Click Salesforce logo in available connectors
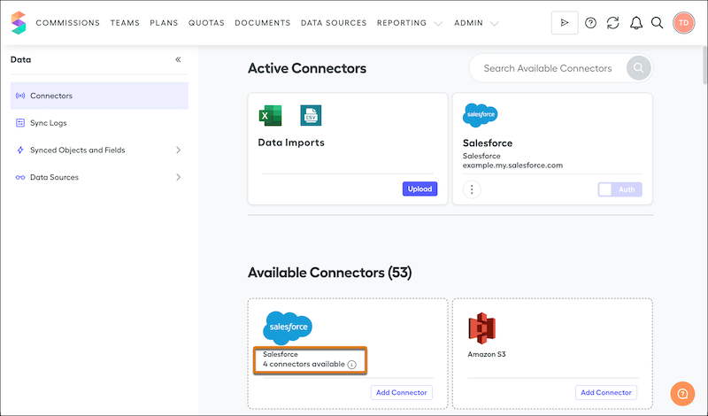The width and height of the screenshot is (708, 416). click(288, 327)
